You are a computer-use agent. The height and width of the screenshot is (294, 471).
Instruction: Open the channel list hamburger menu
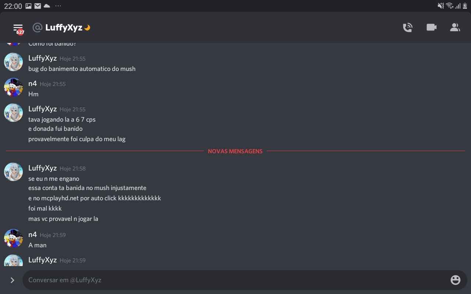[x=18, y=28]
